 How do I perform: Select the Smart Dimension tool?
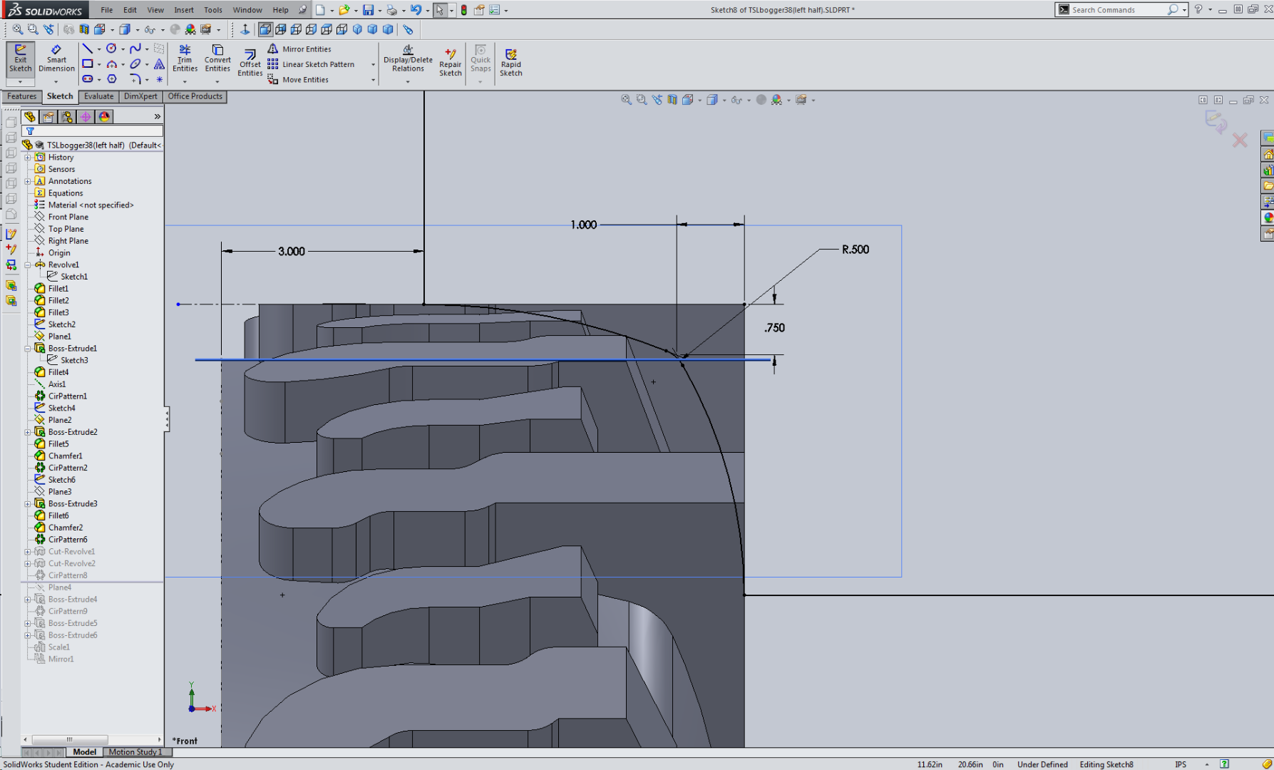click(x=56, y=61)
